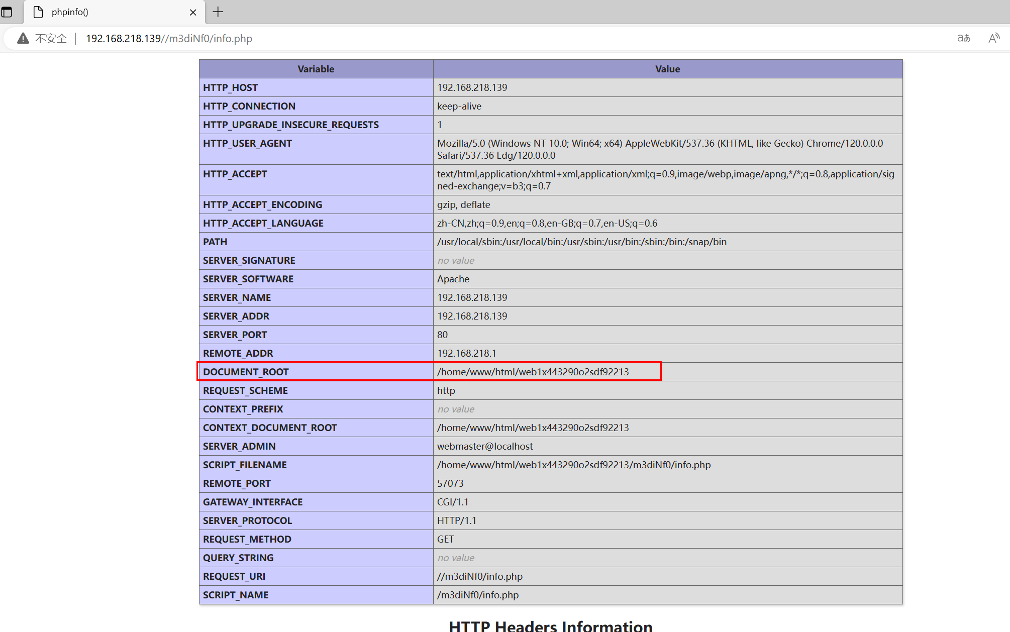The height and width of the screenshot is (632, 1010).
Task: Select the HTTP_CONNECTION variable cell
Action: pyautogui.click(x=316, y=106)
